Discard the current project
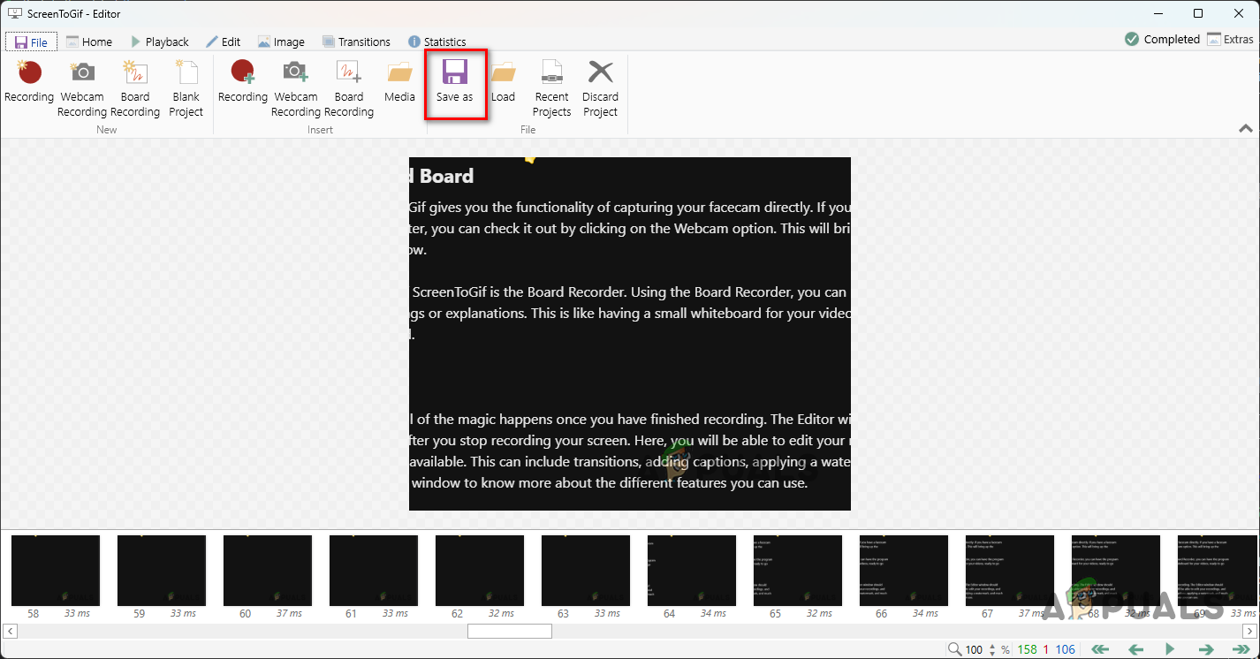Viewport: 1260px width, 659px height. (x=600, y=88)
